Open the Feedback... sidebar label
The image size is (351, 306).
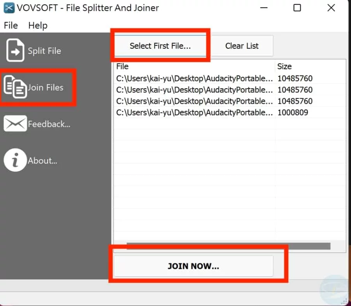(49, 124)
